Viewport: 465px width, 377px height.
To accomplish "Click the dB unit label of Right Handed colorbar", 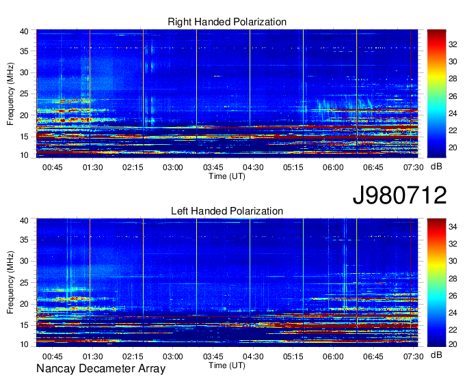I will [436, 167].
